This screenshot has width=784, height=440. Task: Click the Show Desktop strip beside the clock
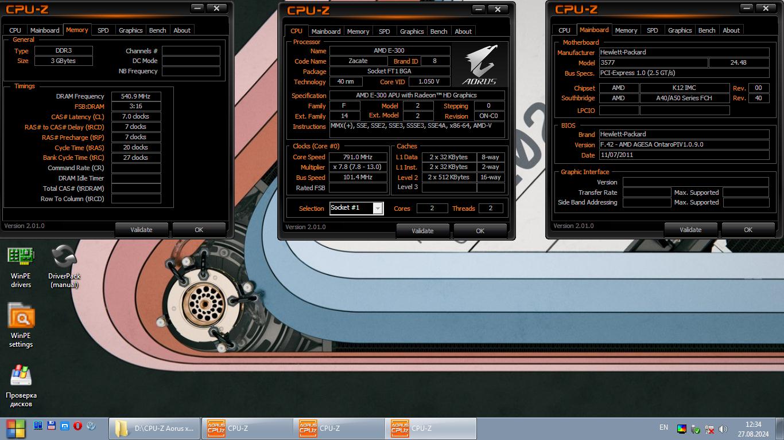tap(780, 429)
